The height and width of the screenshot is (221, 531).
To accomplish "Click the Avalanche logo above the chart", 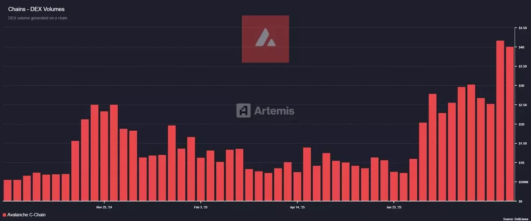I will pos(265,39).
